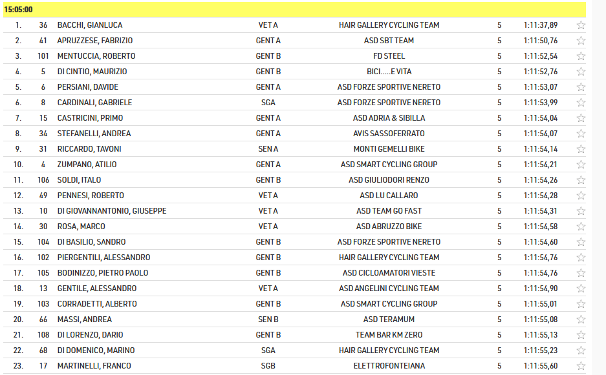
Task: Mark Apruzzese, Fabrizio with the star
Action: 581,41
